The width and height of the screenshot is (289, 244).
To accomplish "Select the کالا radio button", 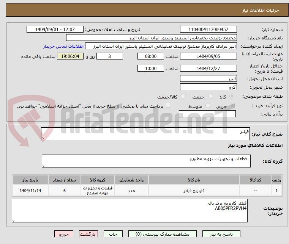I will pos(232,96).
